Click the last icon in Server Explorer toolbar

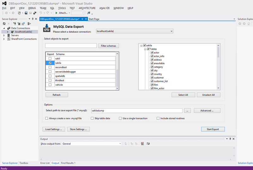29,24
